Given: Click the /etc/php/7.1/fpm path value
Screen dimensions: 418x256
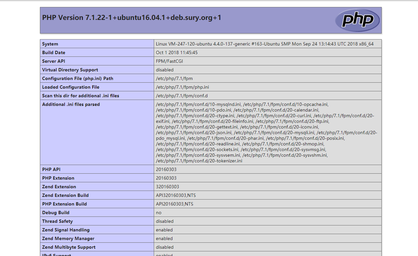Looking at the screenshot, I should (174, 78).
